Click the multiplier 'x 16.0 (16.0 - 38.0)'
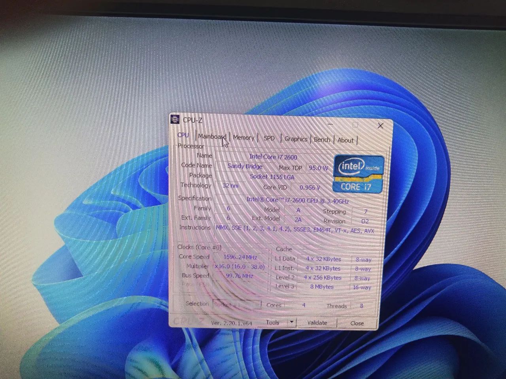 tap(240, 266)
